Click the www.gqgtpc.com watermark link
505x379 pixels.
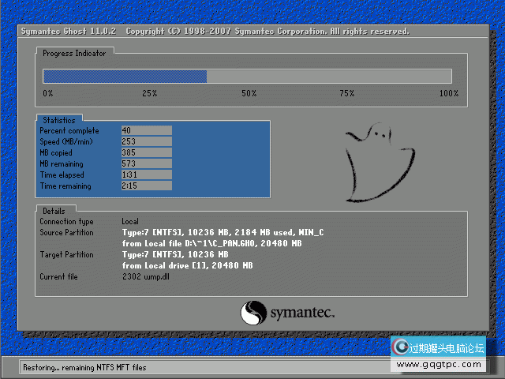(x=439, y=365)
